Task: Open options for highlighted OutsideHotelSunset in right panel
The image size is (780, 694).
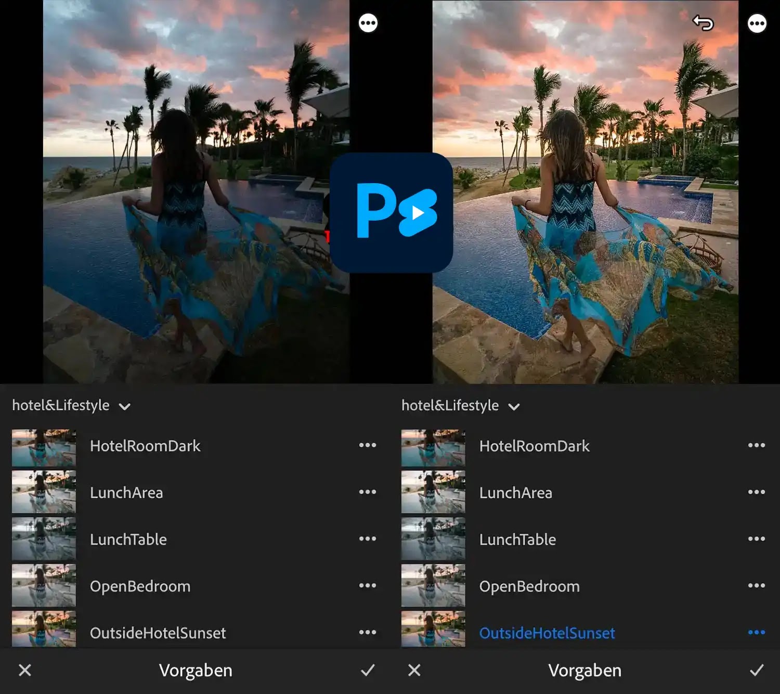Action: pos(757,633)
